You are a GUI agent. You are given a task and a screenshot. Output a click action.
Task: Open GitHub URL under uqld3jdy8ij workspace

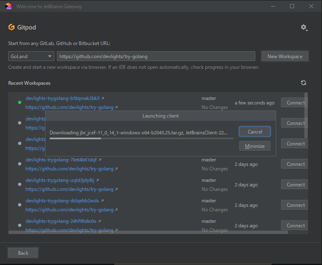point(69,189)
